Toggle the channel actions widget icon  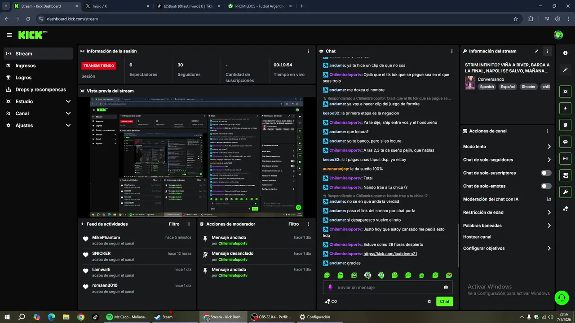click(x=565, y=175)
